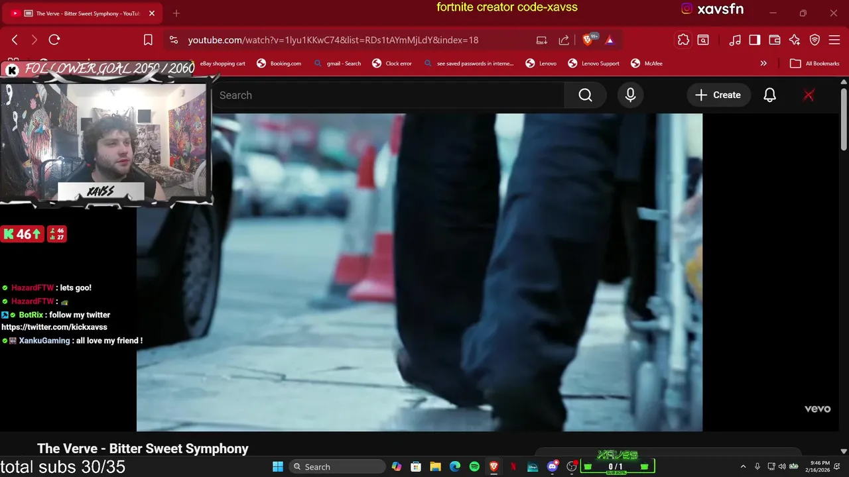Go back to the previous page
The height and width of the screenshot is (477, 849).
point(15,40)
